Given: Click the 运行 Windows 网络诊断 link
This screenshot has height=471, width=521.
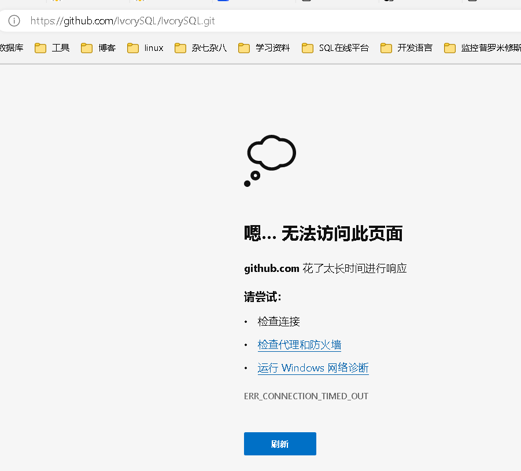Looking at the screenshot, I should pyautogui.click(x=313, y=368).
